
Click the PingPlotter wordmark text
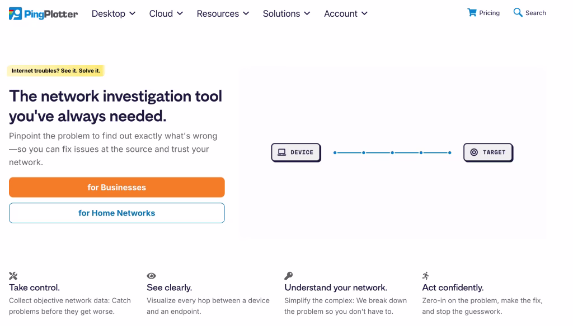51,14
